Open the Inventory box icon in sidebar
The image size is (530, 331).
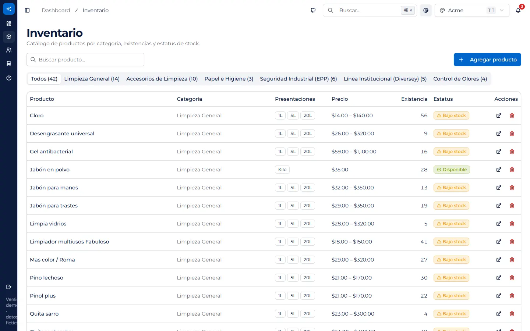[9, 37]
